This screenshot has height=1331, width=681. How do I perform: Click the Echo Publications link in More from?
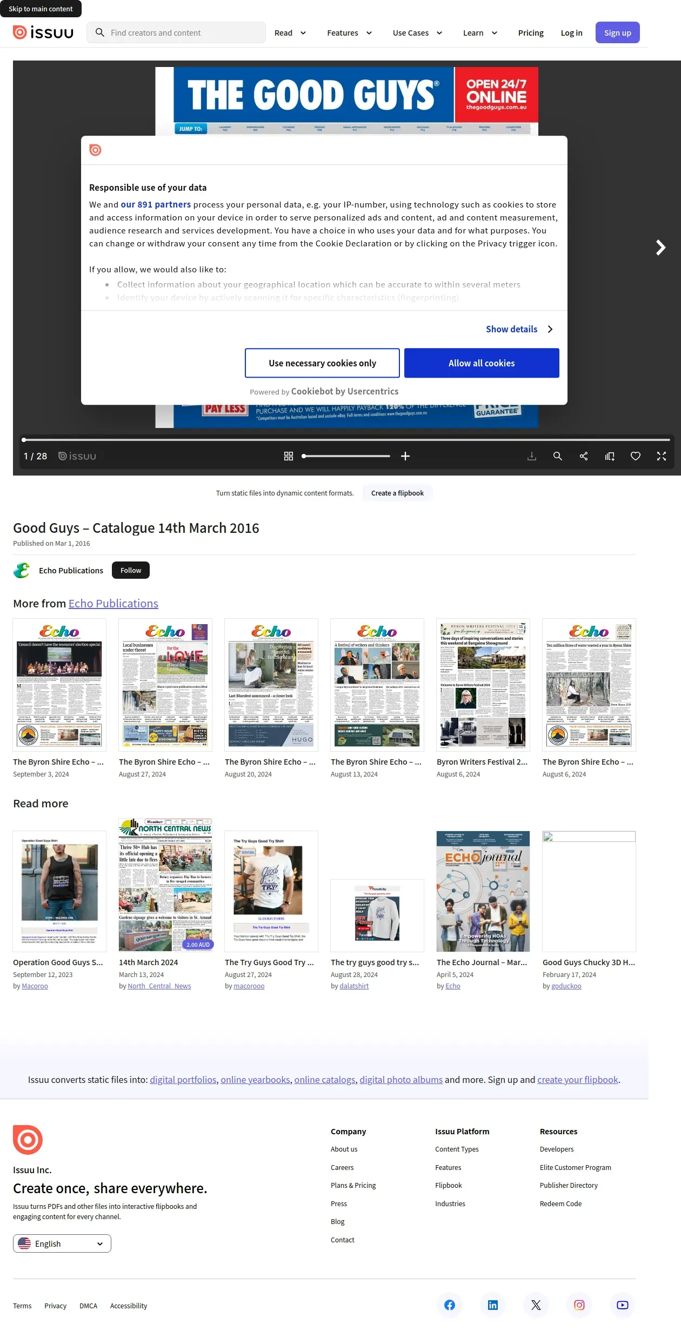(113, 603)
